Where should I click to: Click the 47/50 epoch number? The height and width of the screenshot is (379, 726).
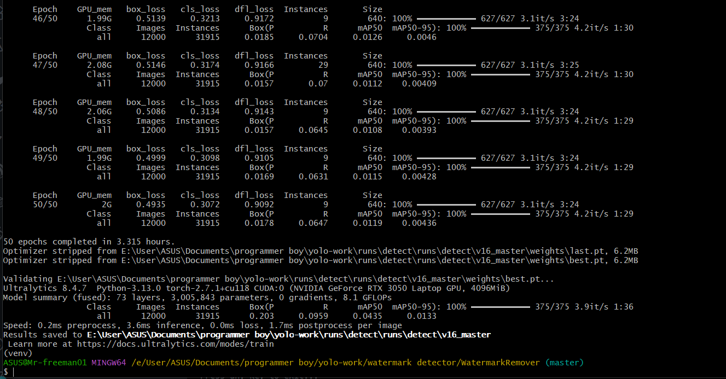[45, 65]
